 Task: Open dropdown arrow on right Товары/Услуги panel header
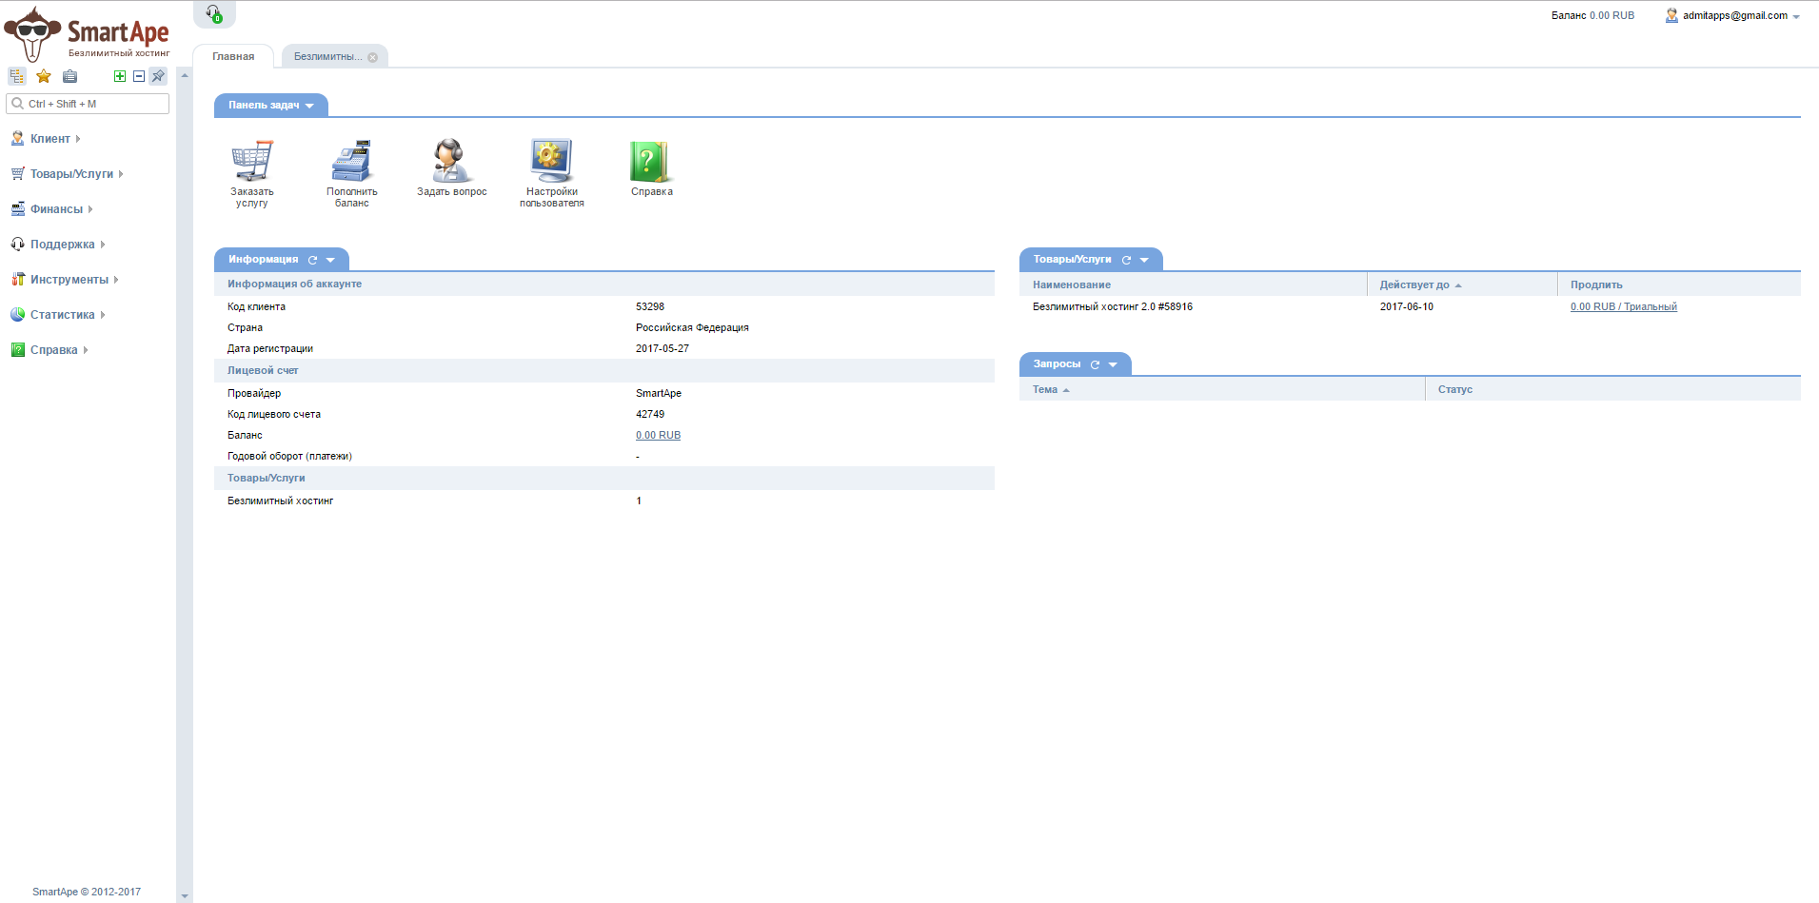pos(1144,260)
